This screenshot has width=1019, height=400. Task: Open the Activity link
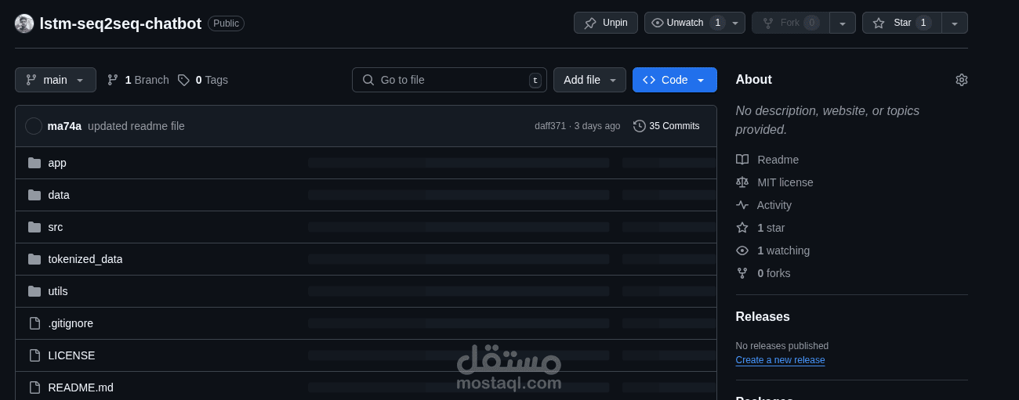(774, 205)
